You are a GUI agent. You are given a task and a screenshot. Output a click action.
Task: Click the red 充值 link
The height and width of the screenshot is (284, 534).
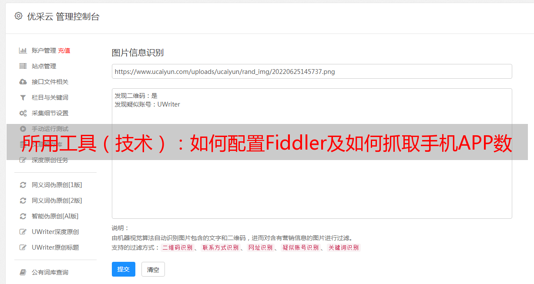64,50
